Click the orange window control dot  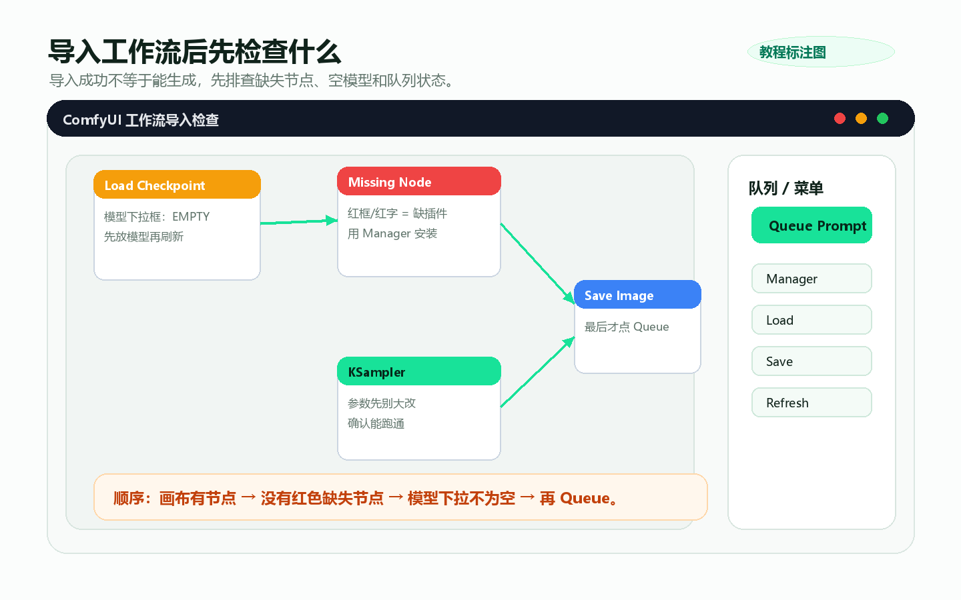861,119
